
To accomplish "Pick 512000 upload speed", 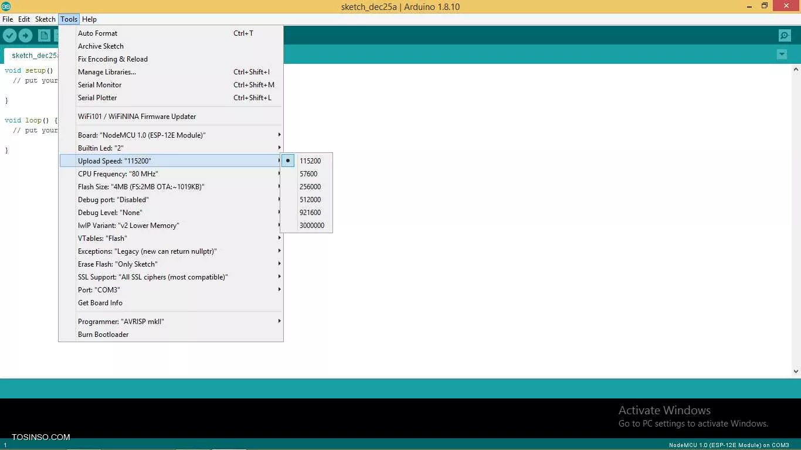I will coord(307,200).
